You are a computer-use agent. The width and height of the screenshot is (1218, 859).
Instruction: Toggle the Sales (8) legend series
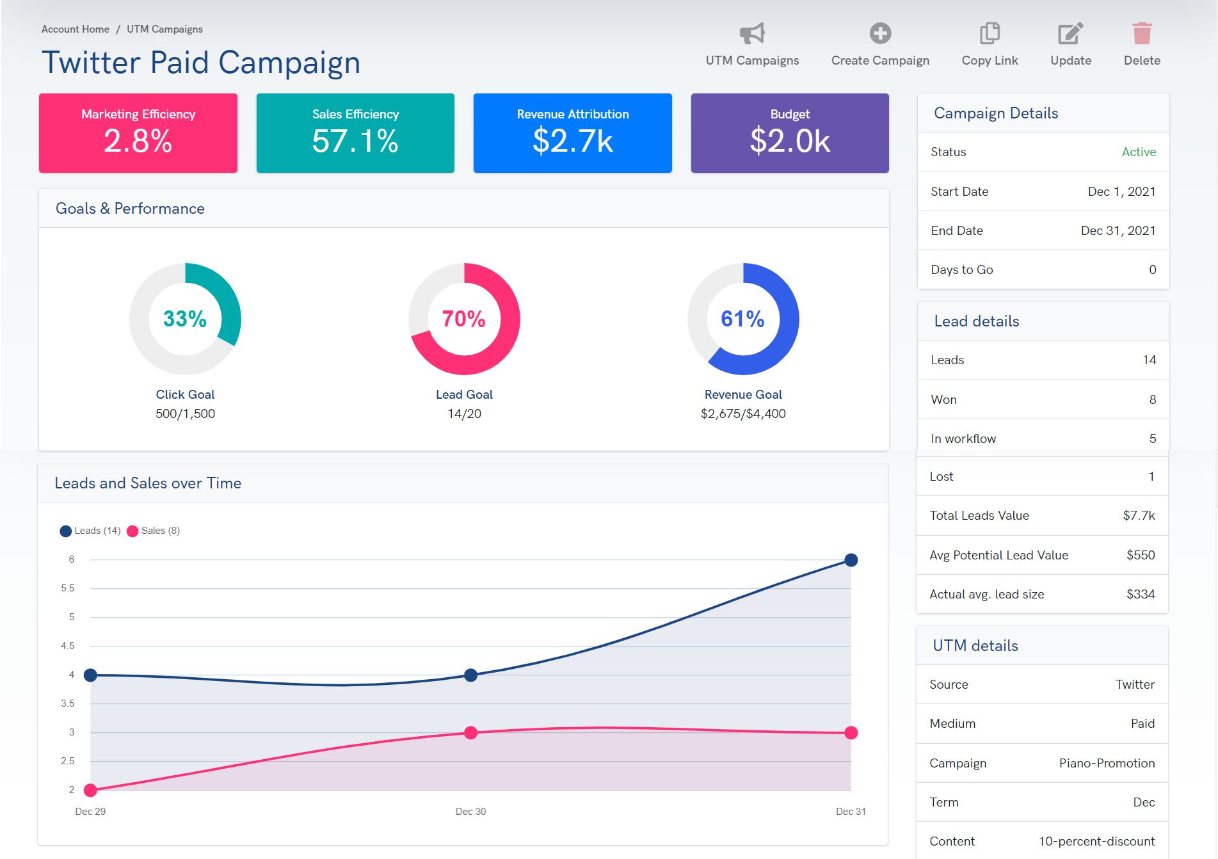point(154,531)
